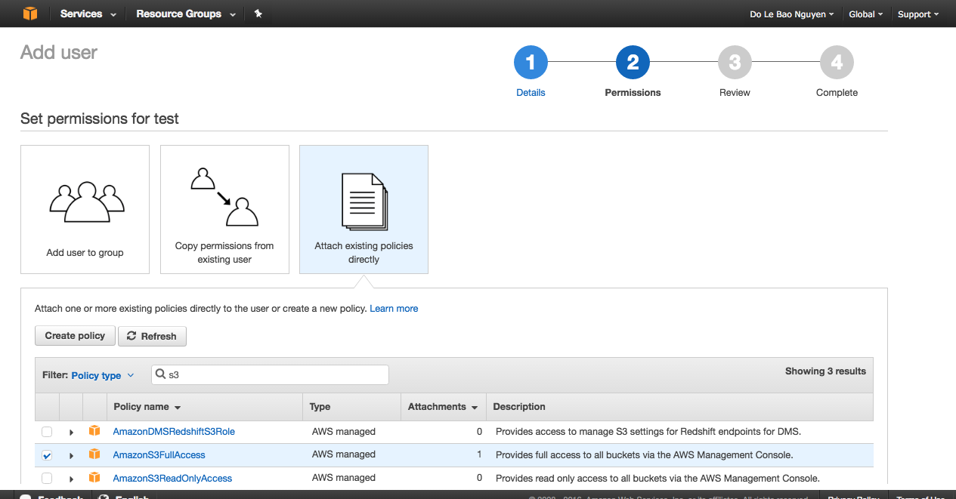This screenshot has height=499, width=956.
Task: Expand the AmazonS3FullAccess policy row details
Action: click(72, 455)
